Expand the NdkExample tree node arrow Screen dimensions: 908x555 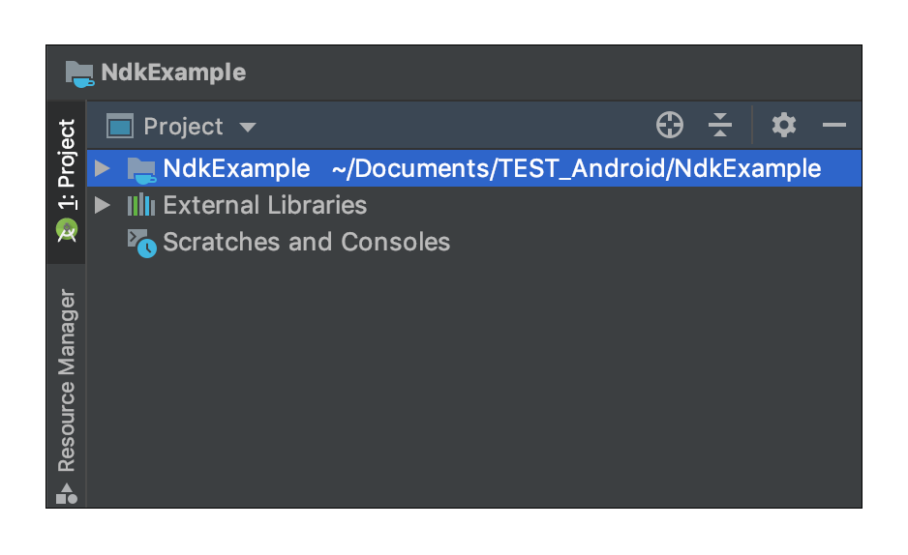(x=103, y=168)
